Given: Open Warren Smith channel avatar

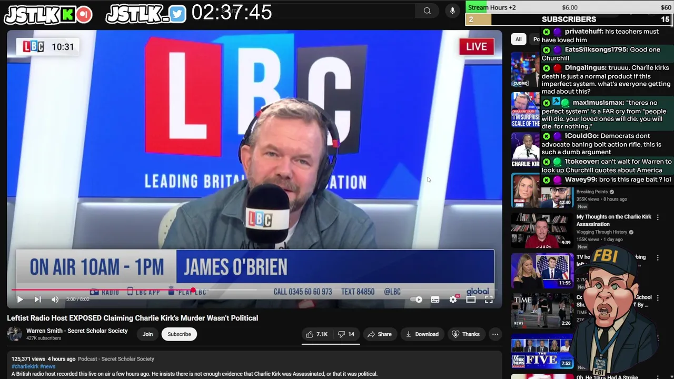Looking at the screenshot, I should (x=15, y=334).
